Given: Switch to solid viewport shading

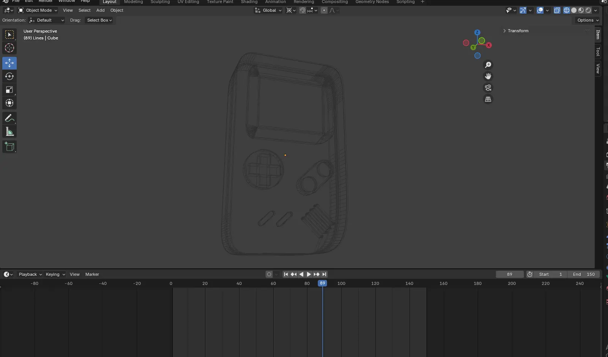Looking at the screenshot, I should pyautogui.click(x=574, y=10).
